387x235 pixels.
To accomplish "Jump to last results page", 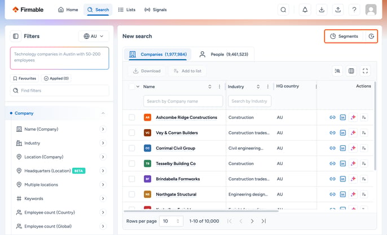I will pyautogui.click(x=263, y=221).
